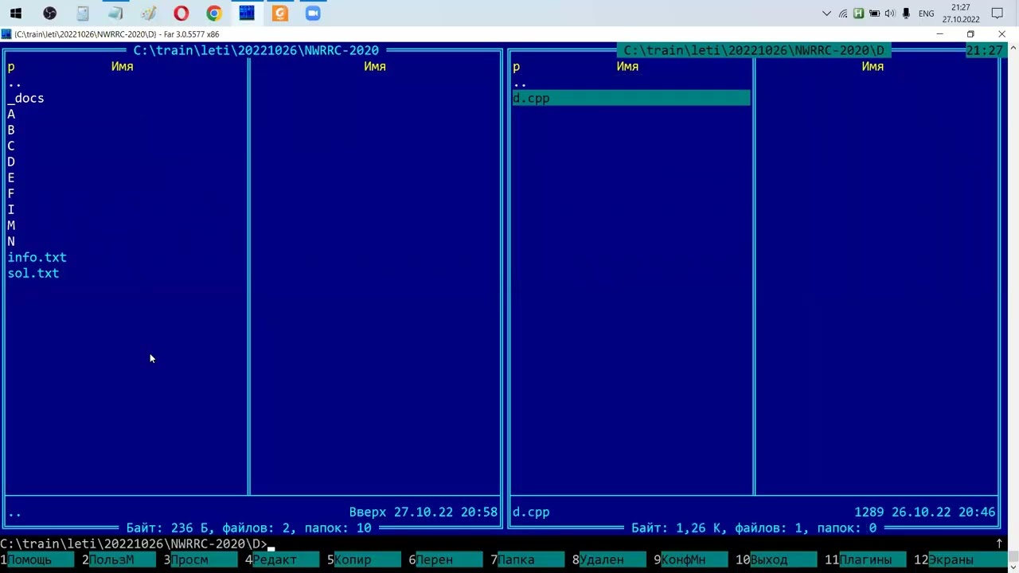The width and height of the screenshot is (1019, 573).
Task: Launch Calculator from the taskbar
Action: click(83, 14)
